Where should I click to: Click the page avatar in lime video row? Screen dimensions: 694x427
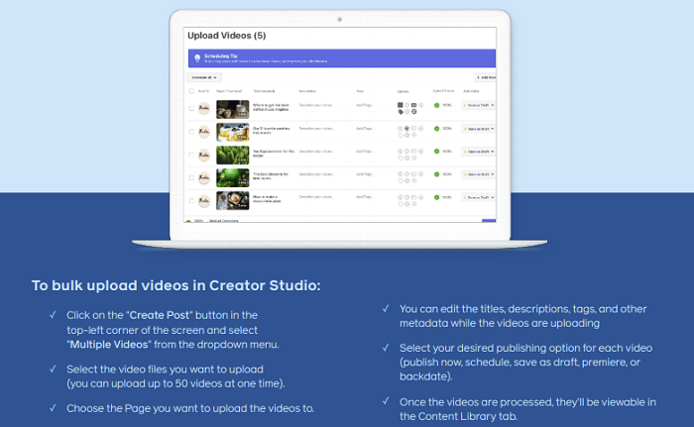coord(203,177)
